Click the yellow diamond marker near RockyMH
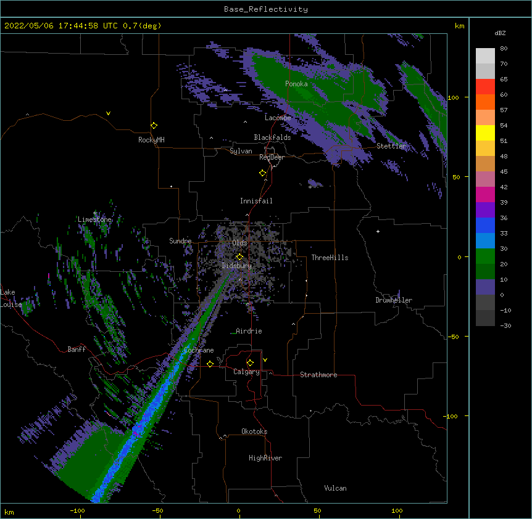 154,126
